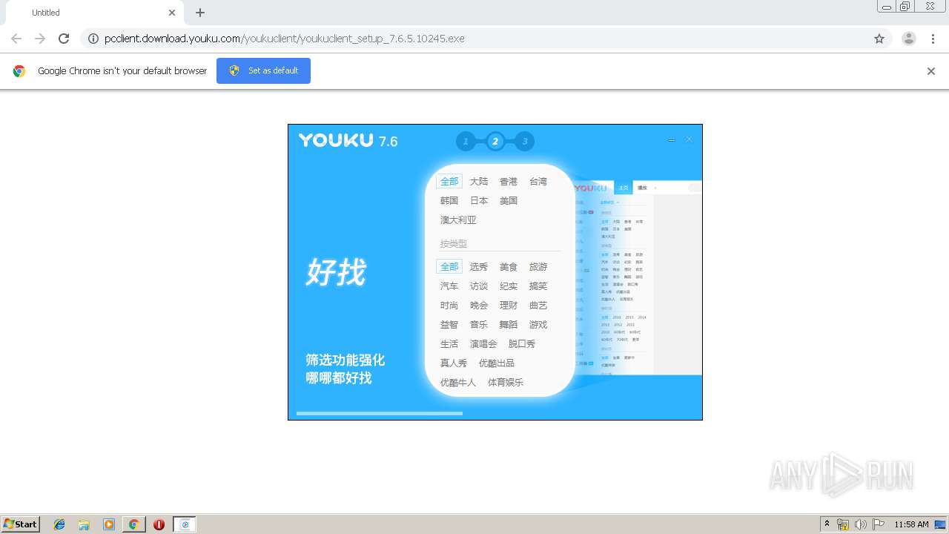Select the 选秀 type tag
The height and width of the screenshot is (534, 949).
(479, 266)
